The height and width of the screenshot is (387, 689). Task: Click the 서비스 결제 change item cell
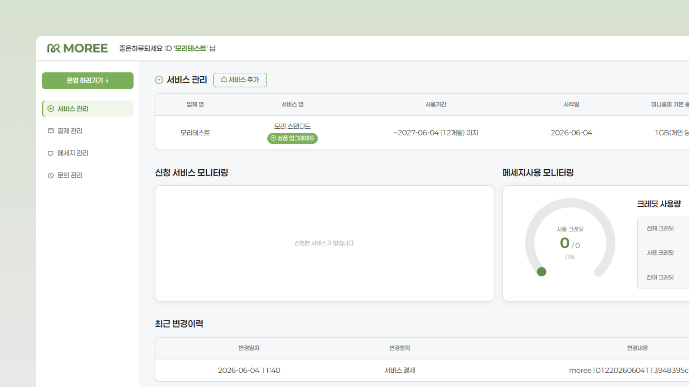(400, 370)
